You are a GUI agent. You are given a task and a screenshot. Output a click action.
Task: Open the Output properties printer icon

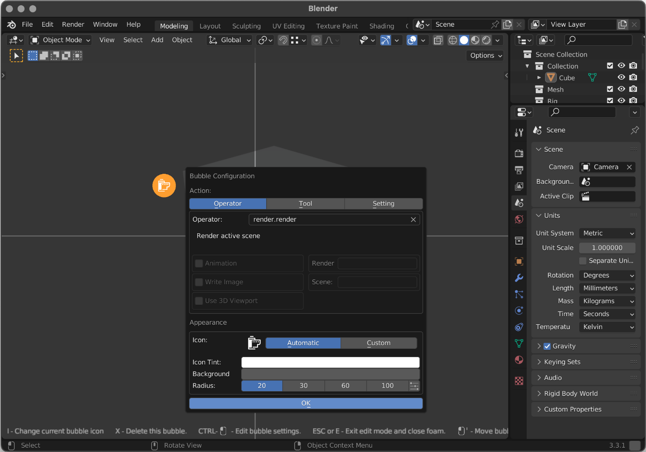[x=519, y=170]
